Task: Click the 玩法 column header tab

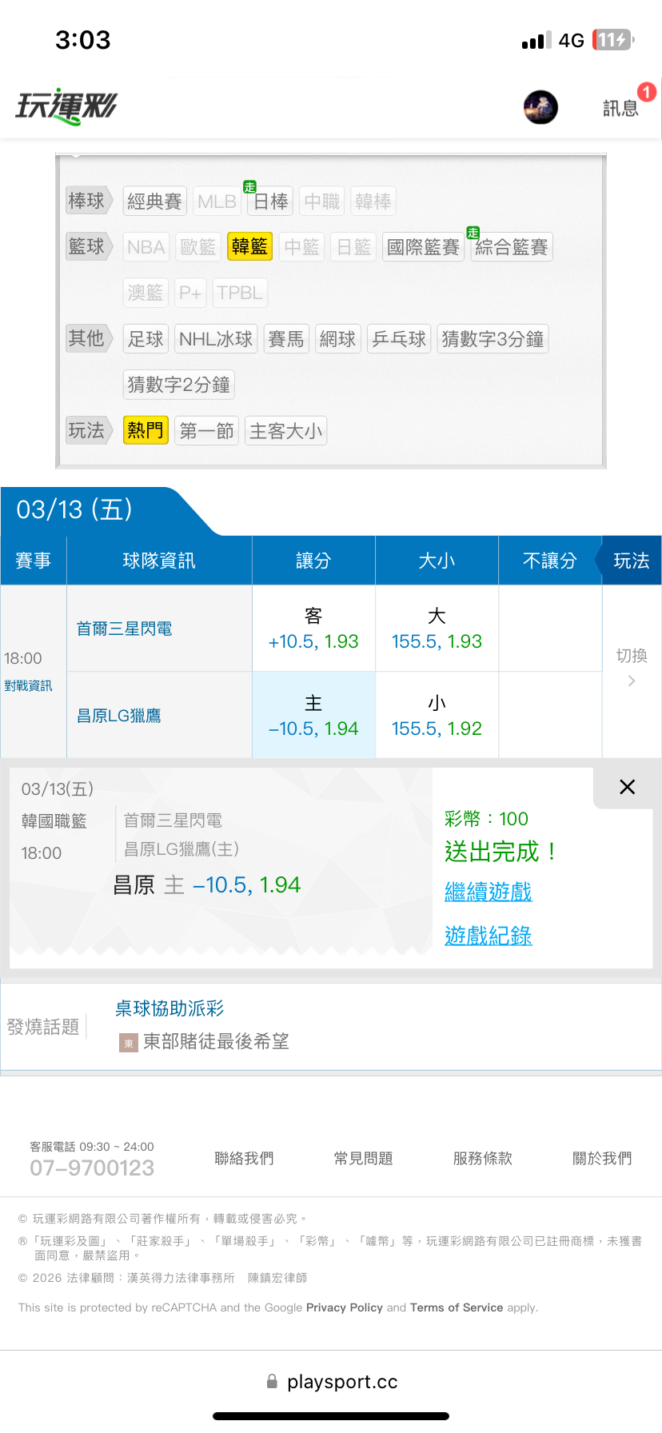Action: coord(631,561)
